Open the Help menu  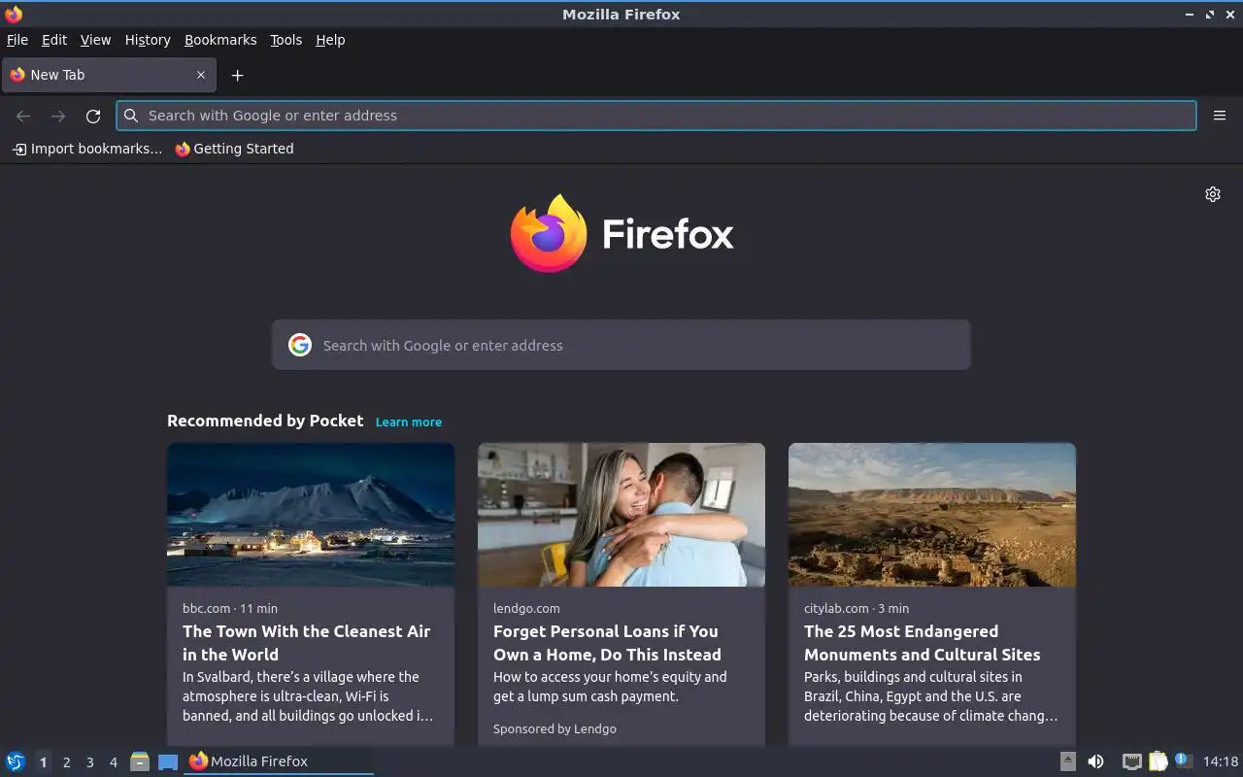pyautogui.click(x=330, y=40)
